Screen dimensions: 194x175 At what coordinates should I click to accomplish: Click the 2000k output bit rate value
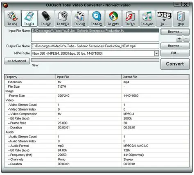(128, 118)
